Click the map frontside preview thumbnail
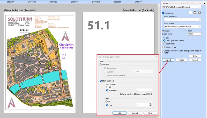The width and height of the screenshot is (207, 118). (x=40, y=62)
